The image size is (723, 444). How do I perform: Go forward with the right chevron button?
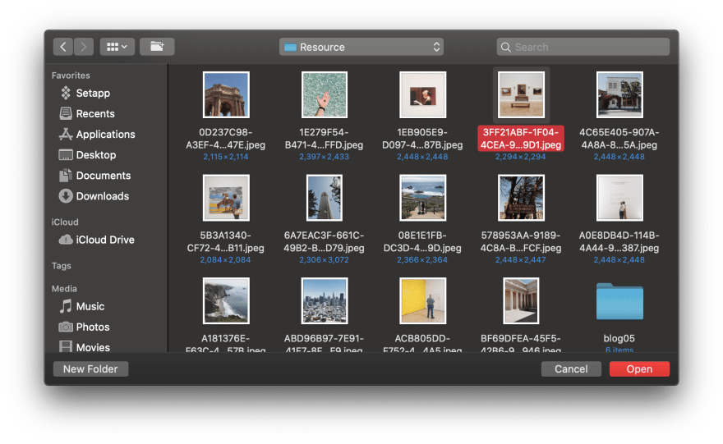tap(84, 47)
